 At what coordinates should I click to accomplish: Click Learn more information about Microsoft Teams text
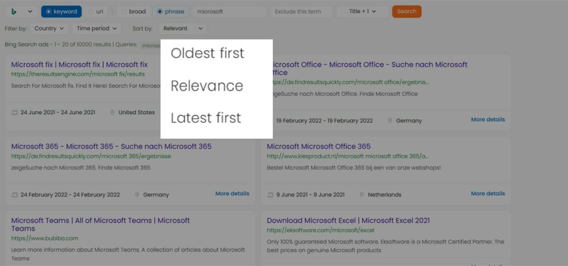(128, 254)
